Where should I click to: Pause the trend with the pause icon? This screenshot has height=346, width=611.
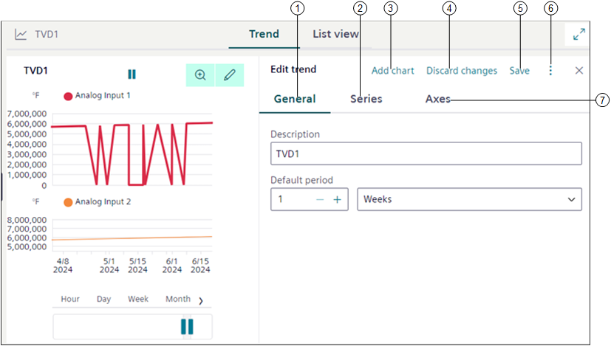point(132,75)
